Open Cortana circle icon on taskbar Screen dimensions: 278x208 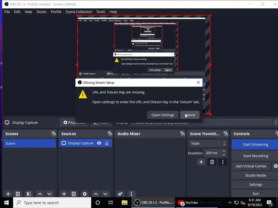[98, 203]
